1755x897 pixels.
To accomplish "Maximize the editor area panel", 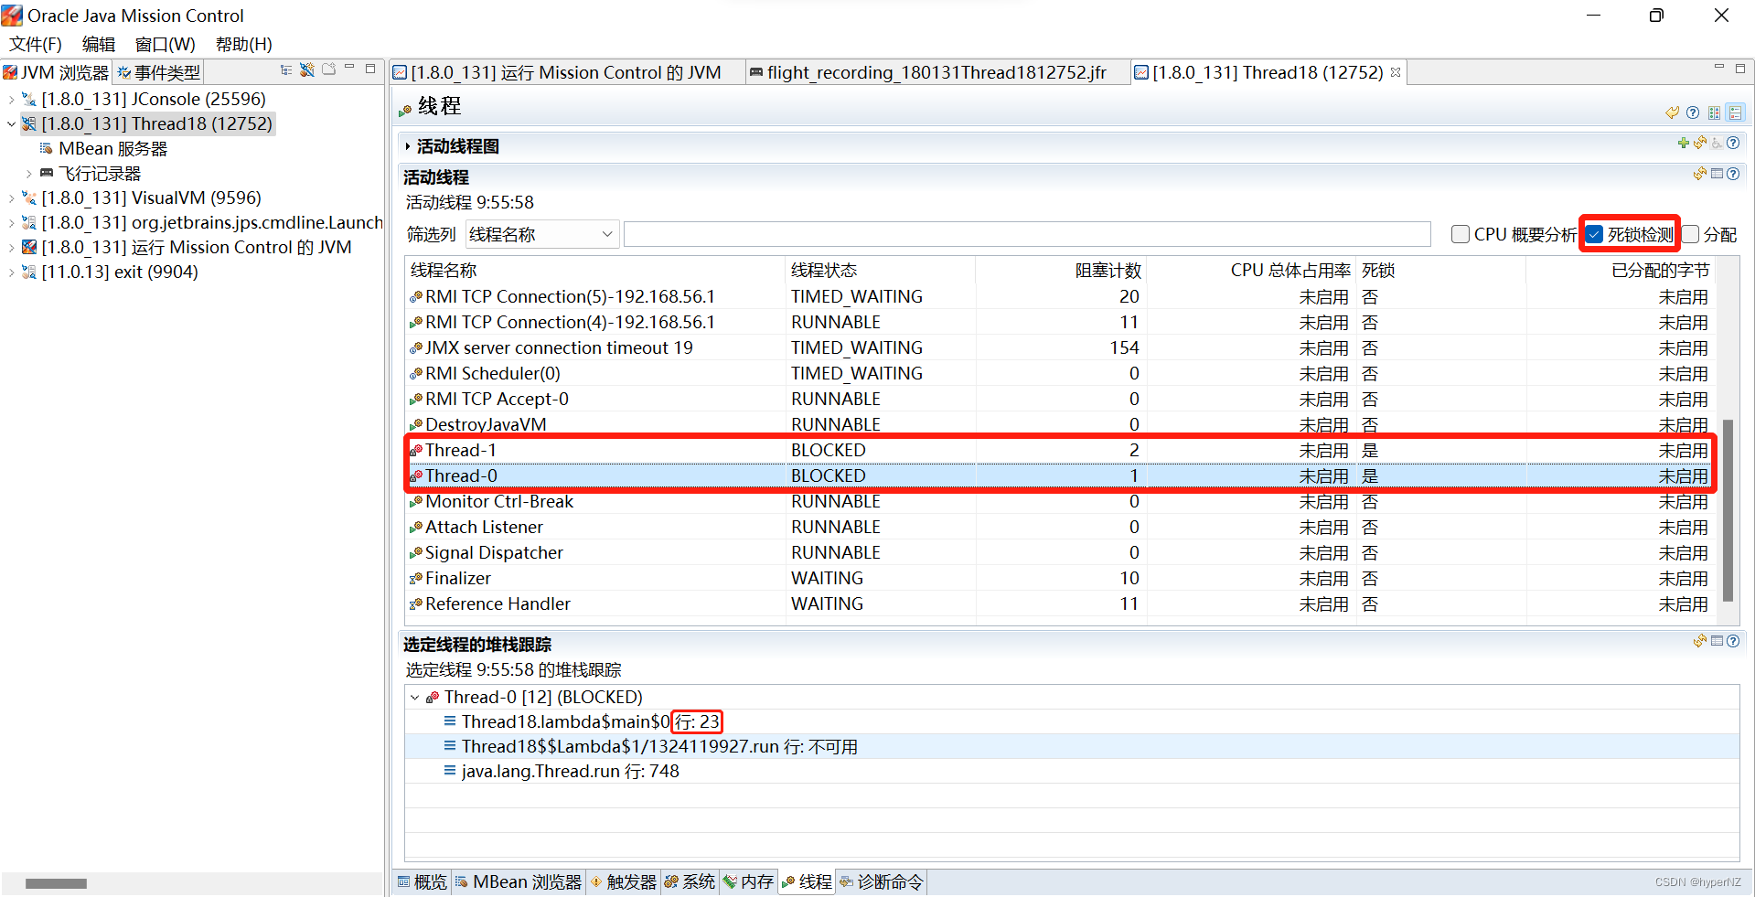I will click(1739, 69).
